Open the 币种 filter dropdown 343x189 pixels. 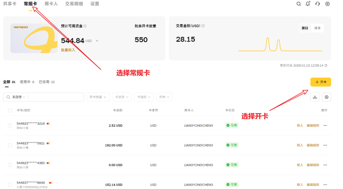point(164,97)
